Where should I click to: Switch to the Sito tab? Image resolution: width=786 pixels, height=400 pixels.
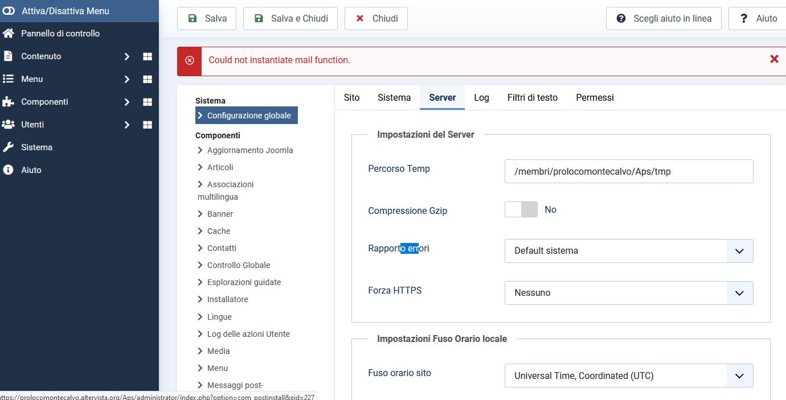tap(352, 97)
